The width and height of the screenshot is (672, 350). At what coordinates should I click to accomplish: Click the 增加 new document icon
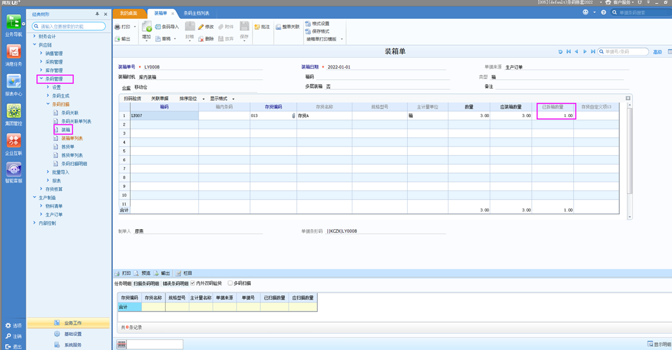pyautogui.click(x=146, y=26)
